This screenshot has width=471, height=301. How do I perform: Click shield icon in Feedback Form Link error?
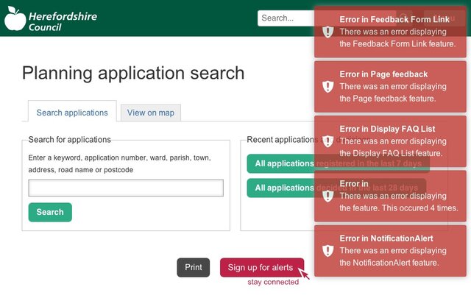[328, 32]
